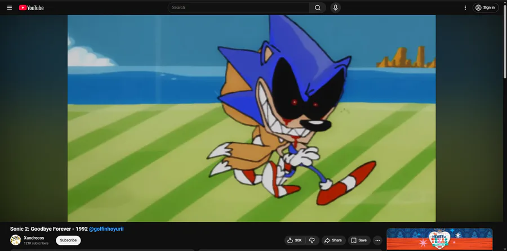
Task: Save the video to a playlist
Action: [x=359, y=240]
